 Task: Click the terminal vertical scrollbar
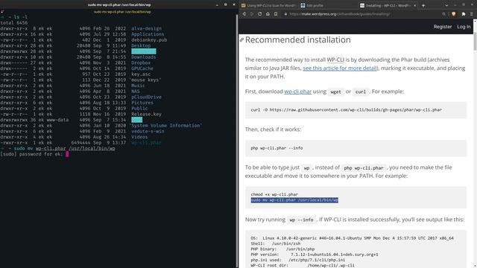237,140
